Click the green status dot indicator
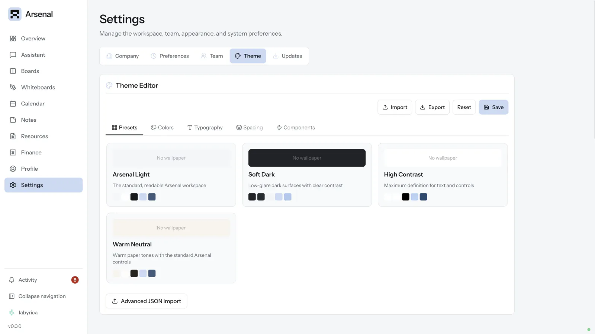This screenshot has width=595, height=334. click(589, 330)
